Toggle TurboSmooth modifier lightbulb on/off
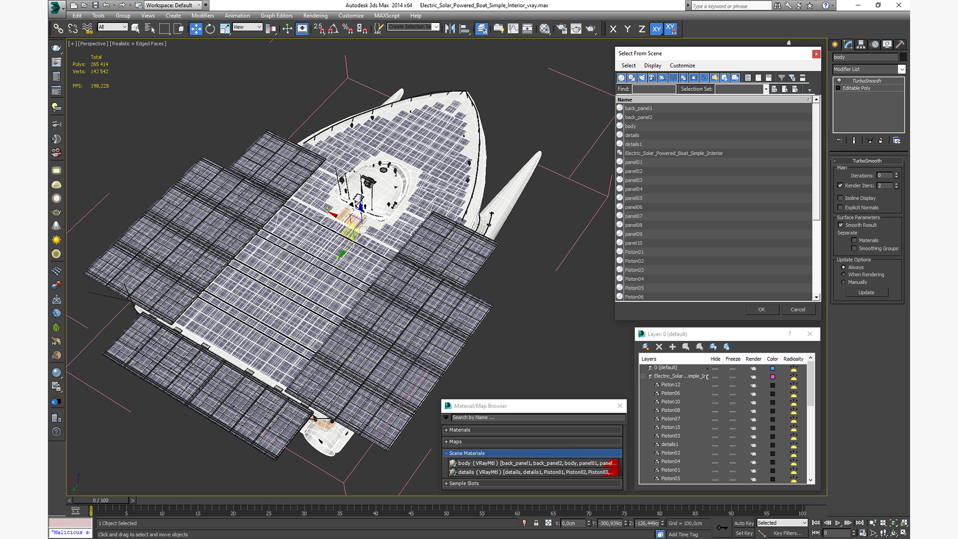 [839, 81]
